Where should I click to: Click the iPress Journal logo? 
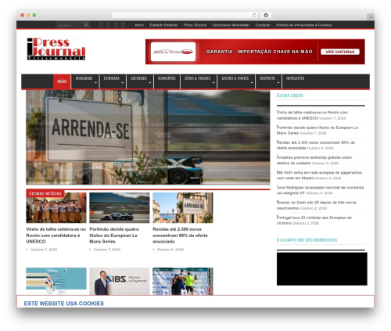pos(56,49)
